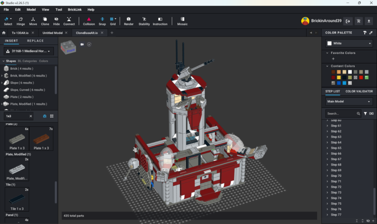The height and width of the screenshot is (224, 377).
Task: Open a new model tab
Action: (112, 33)
